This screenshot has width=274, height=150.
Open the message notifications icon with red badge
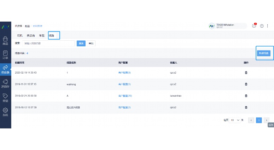coord(254,26)
